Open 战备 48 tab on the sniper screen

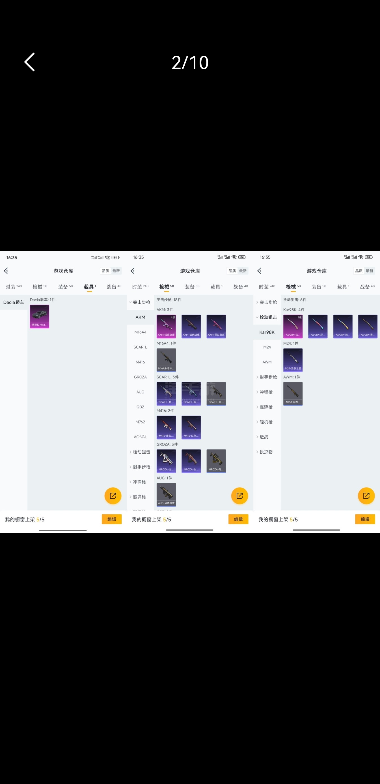click(367, 287)
